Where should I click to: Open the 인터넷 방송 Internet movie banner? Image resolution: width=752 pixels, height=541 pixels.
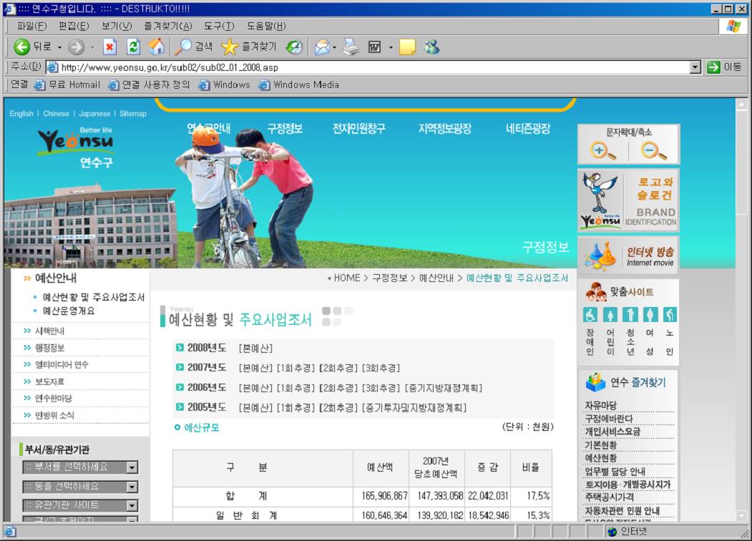coord(628,255)
